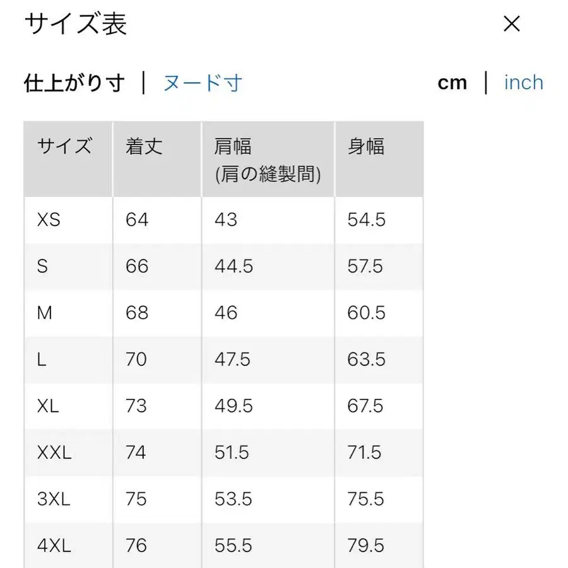This screenshot has width=568, height=568.
Task: Select the XL size row
Action: (47, 406)
